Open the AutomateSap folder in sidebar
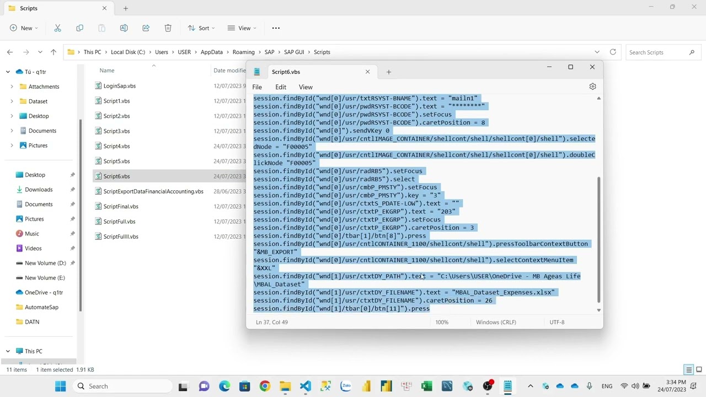This screenshot has width=706, height=397. pos(41,307)
